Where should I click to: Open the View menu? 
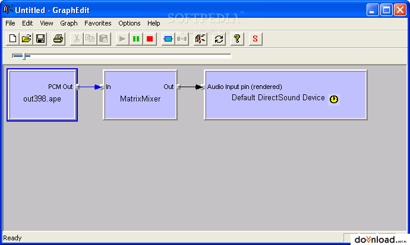pos(46,23)
